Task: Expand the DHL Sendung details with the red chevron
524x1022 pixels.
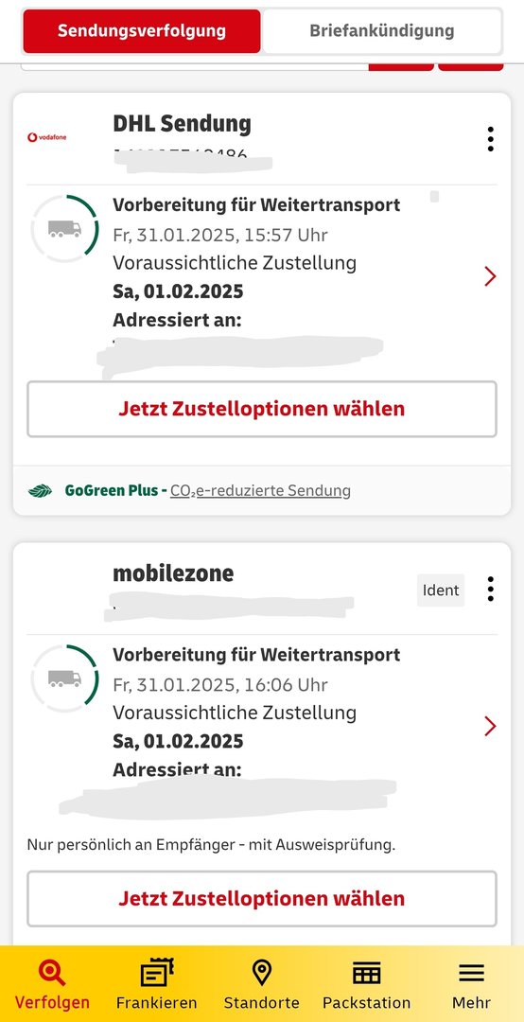Action: 490,276
